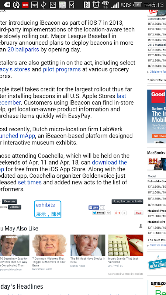The image size is (166, 295).
Task: Click the person icon beside You May Also Like
Action: tap(141, 226)
